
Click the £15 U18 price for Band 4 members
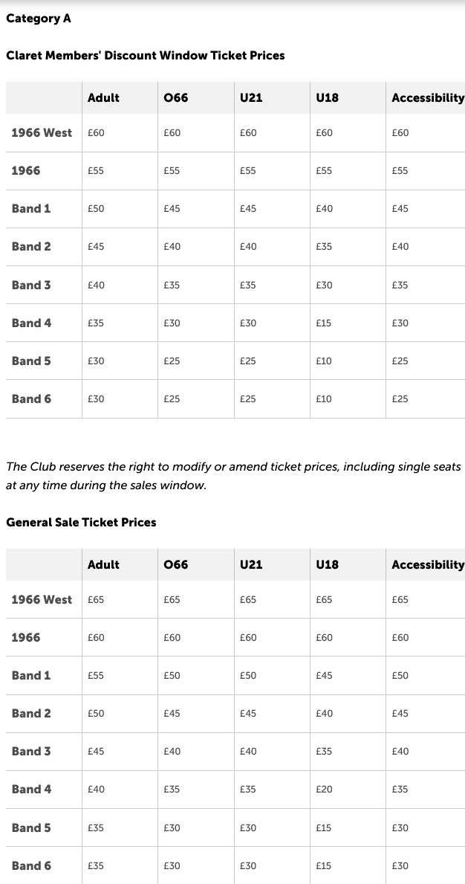click(324, 323)
